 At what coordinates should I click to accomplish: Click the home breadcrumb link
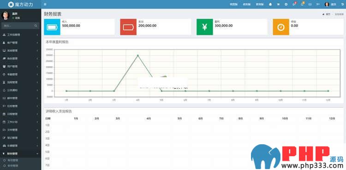pos(327,14)
